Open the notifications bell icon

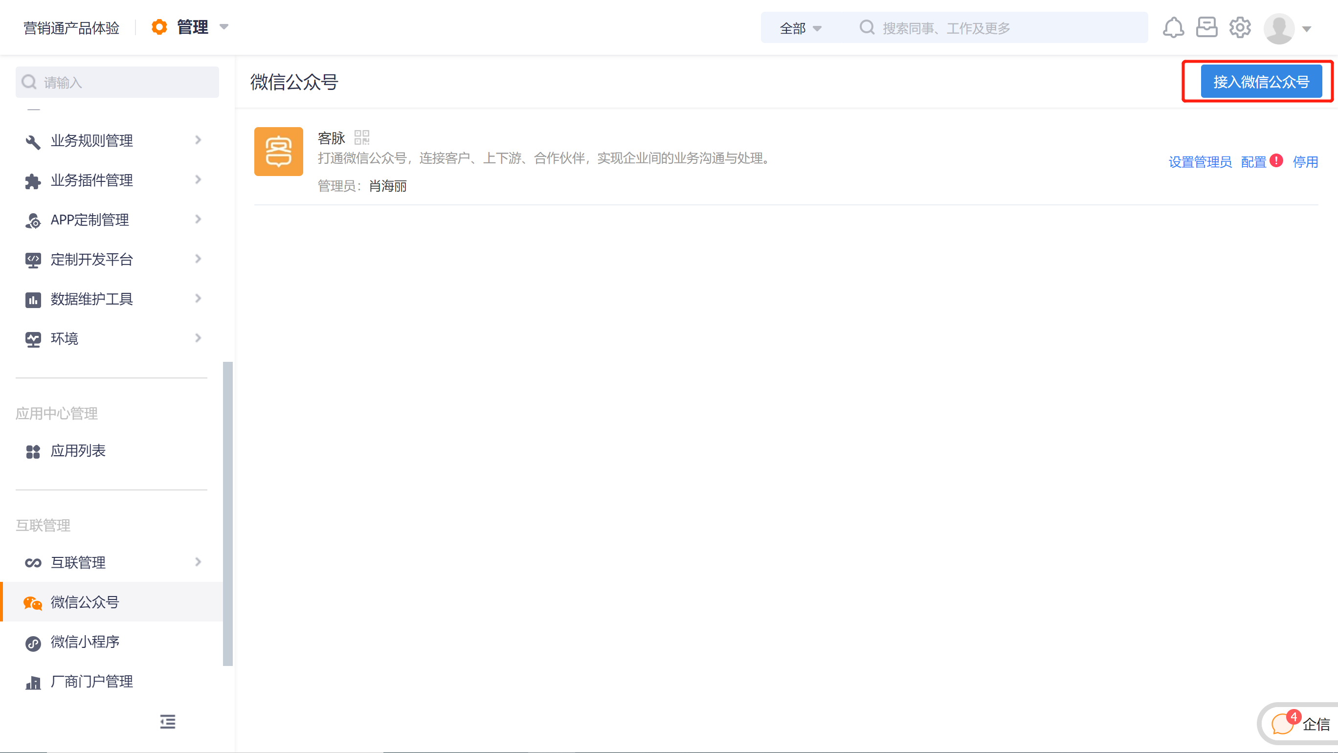1173,27
